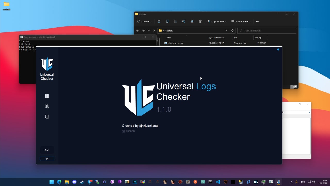
Task: Open the book icon in Checker sidebar
Action: tap(47, 117)
